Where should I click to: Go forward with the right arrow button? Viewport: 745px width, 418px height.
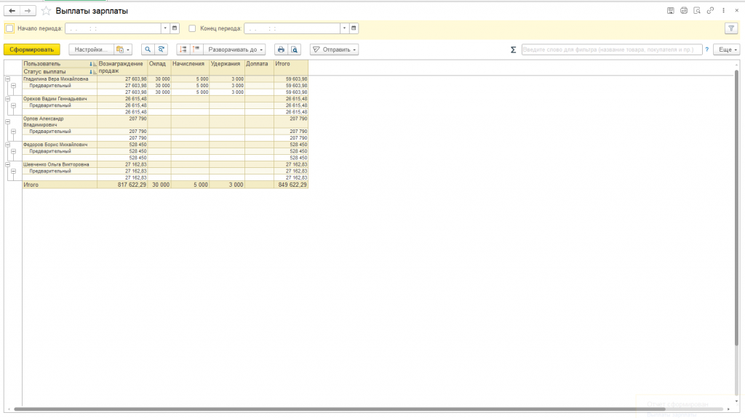28,10
